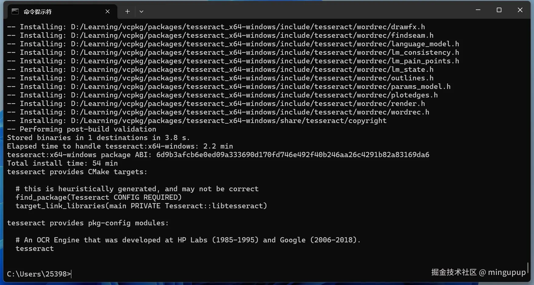This screenshot has width=534, height=285.
Task: Maximize the terminal window
Action: click(499, 10)
